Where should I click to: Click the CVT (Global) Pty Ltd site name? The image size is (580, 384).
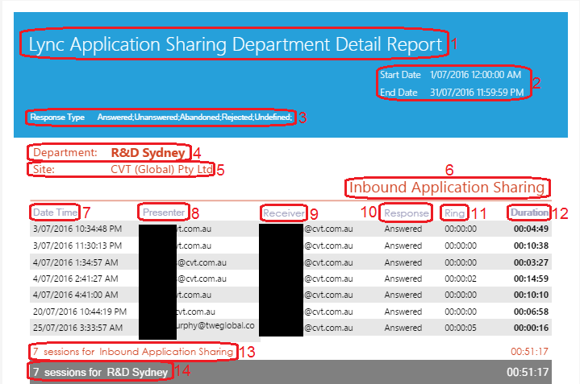[161, 170]
